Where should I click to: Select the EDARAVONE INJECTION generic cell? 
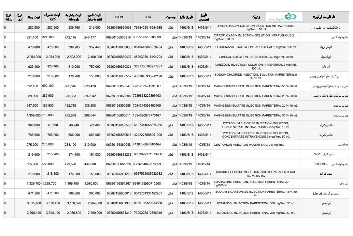click(251, 184)
